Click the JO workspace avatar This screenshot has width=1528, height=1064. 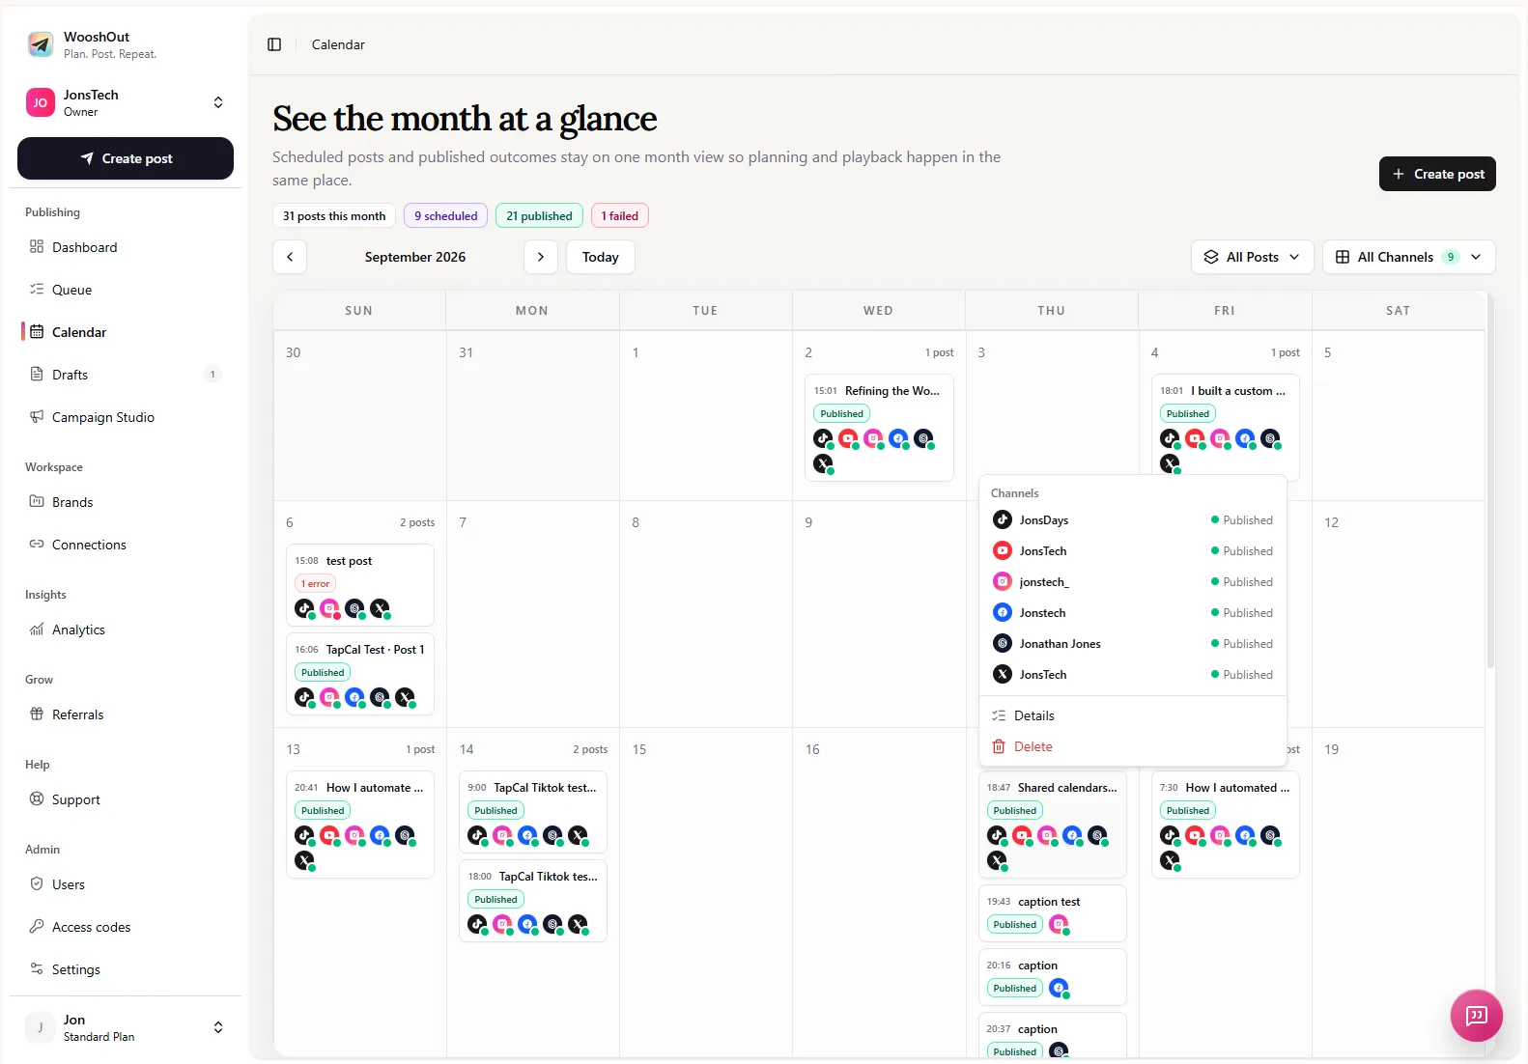click(x=41, y=102)
